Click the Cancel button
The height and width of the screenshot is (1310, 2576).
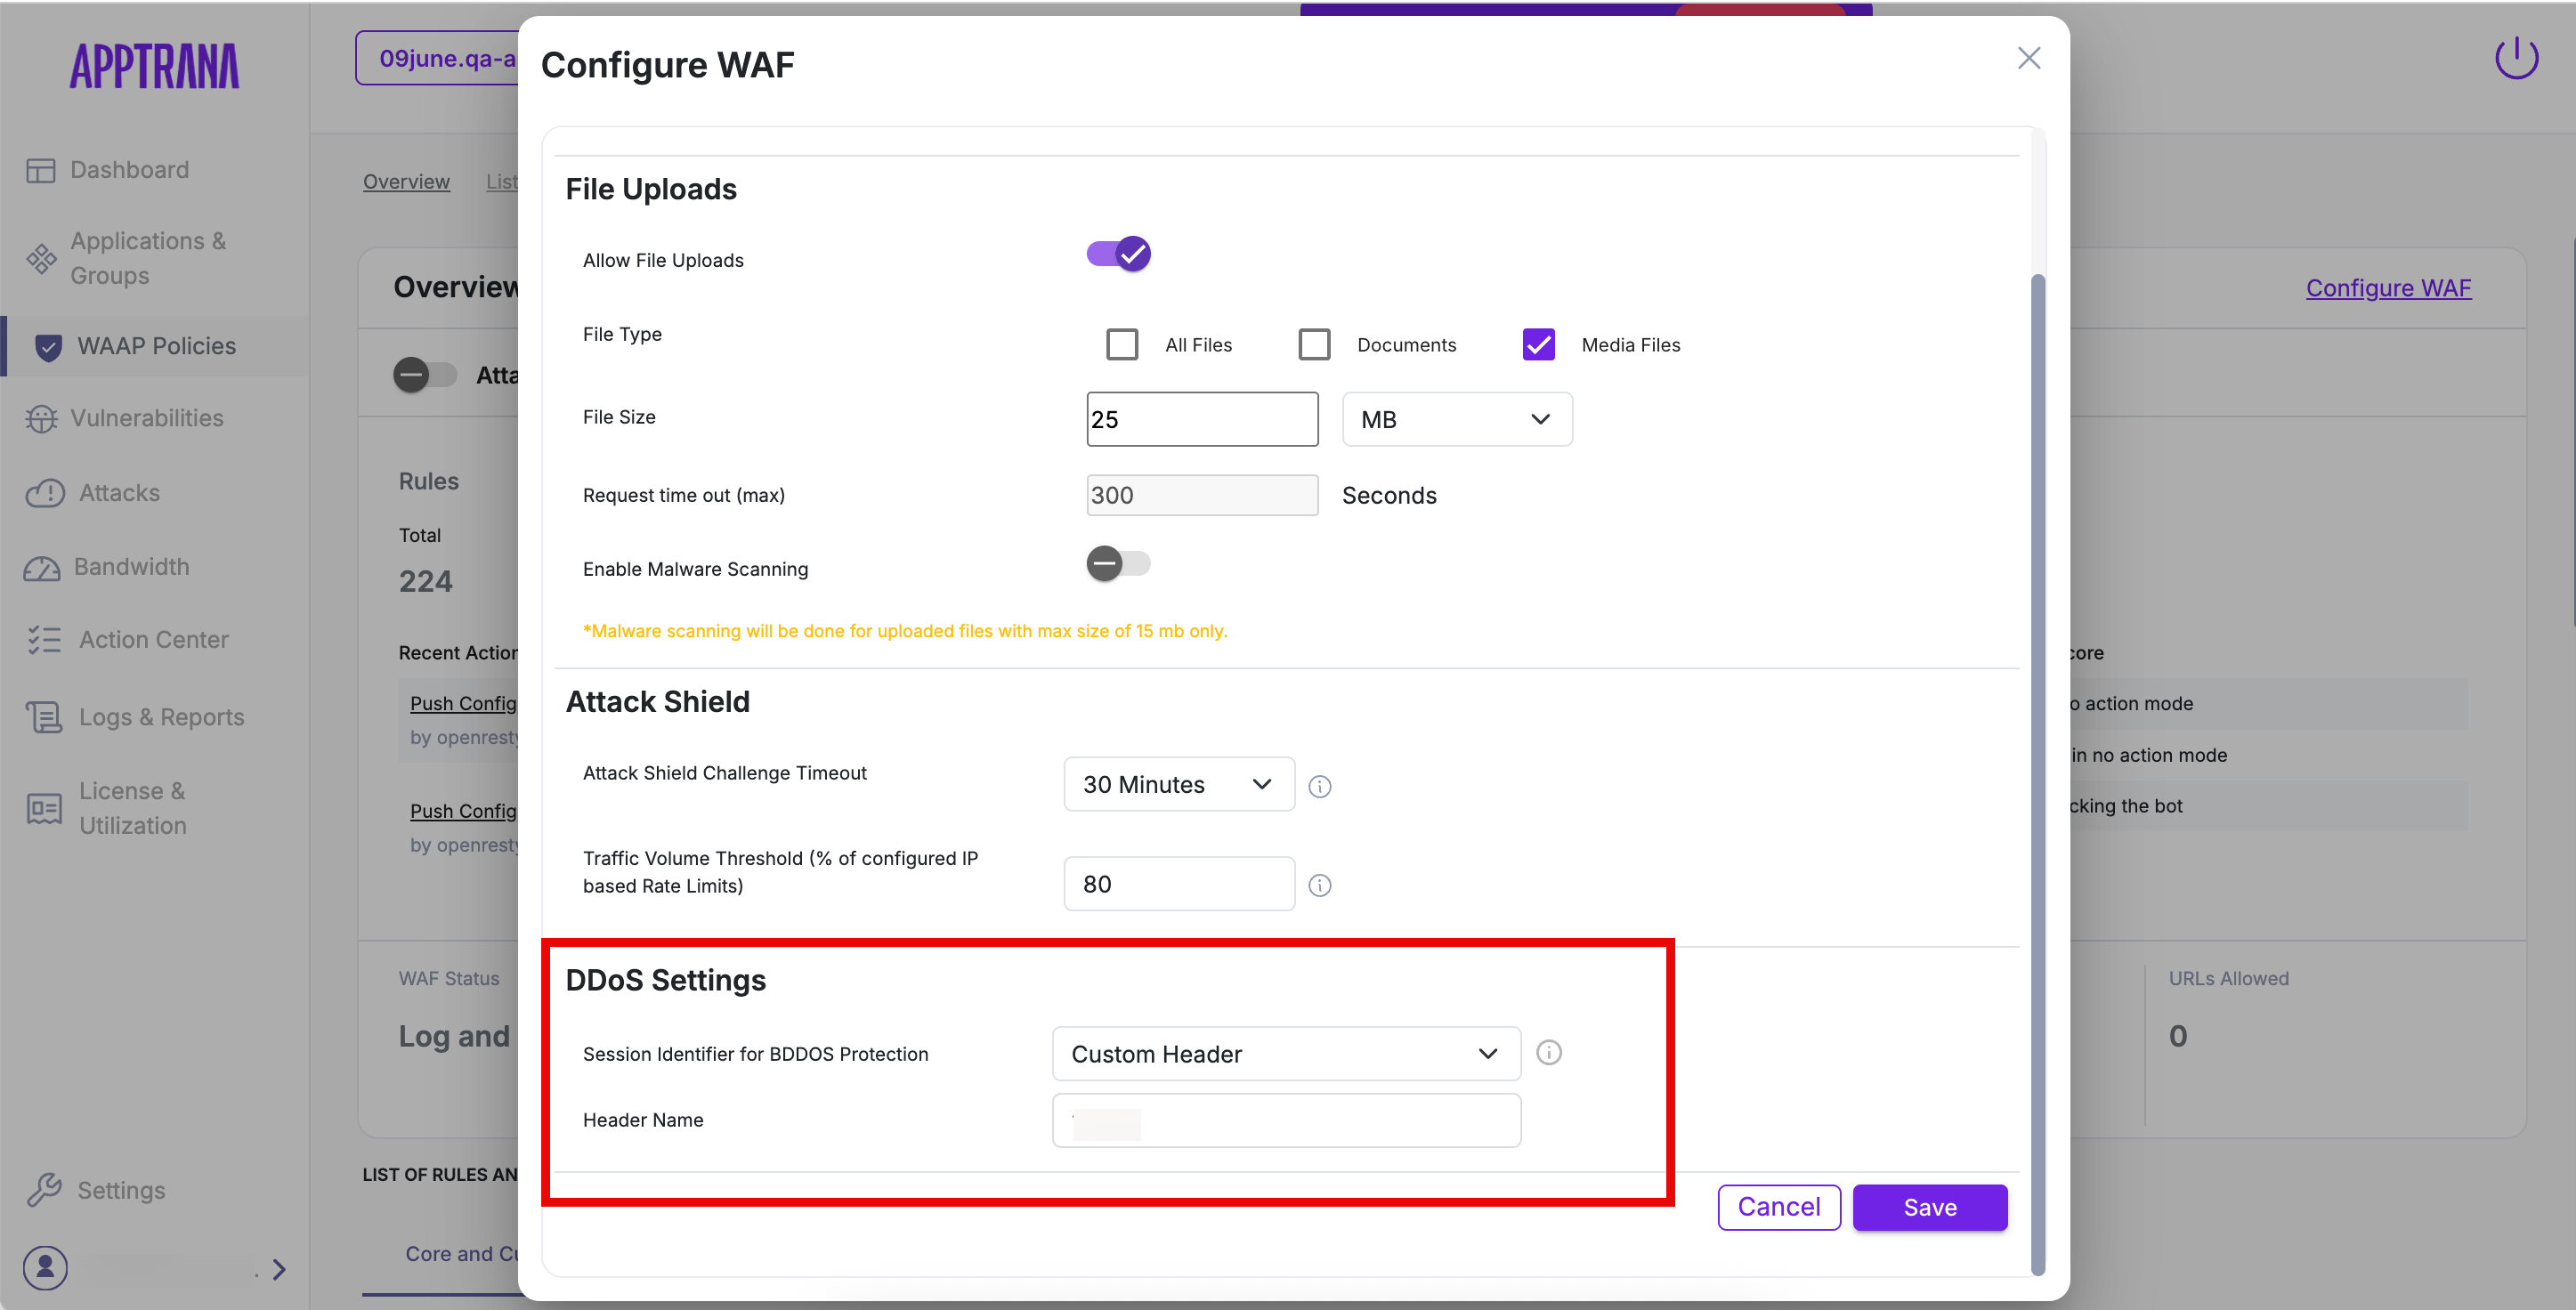point(1778,1207)
